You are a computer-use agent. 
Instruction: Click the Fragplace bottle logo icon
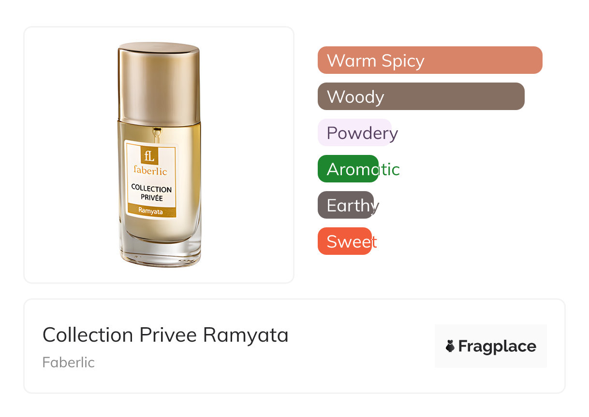click(450, 346)
